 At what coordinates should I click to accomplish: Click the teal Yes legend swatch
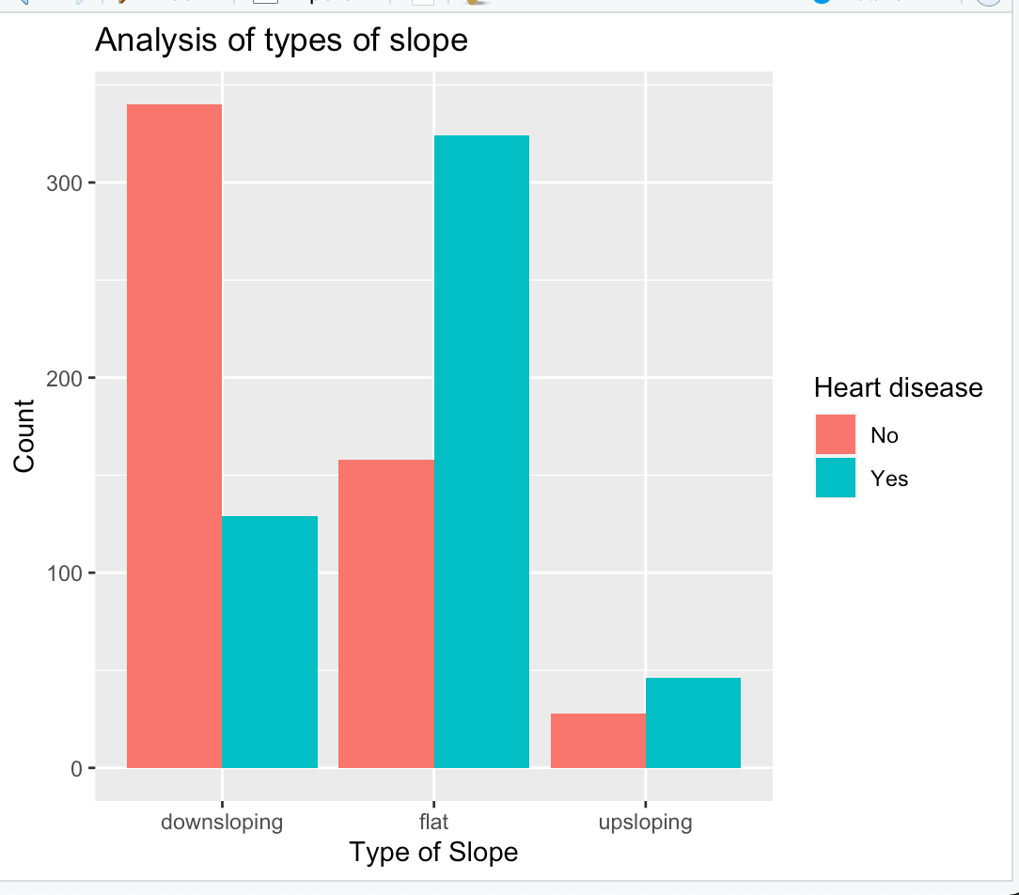tap(836, 478)
